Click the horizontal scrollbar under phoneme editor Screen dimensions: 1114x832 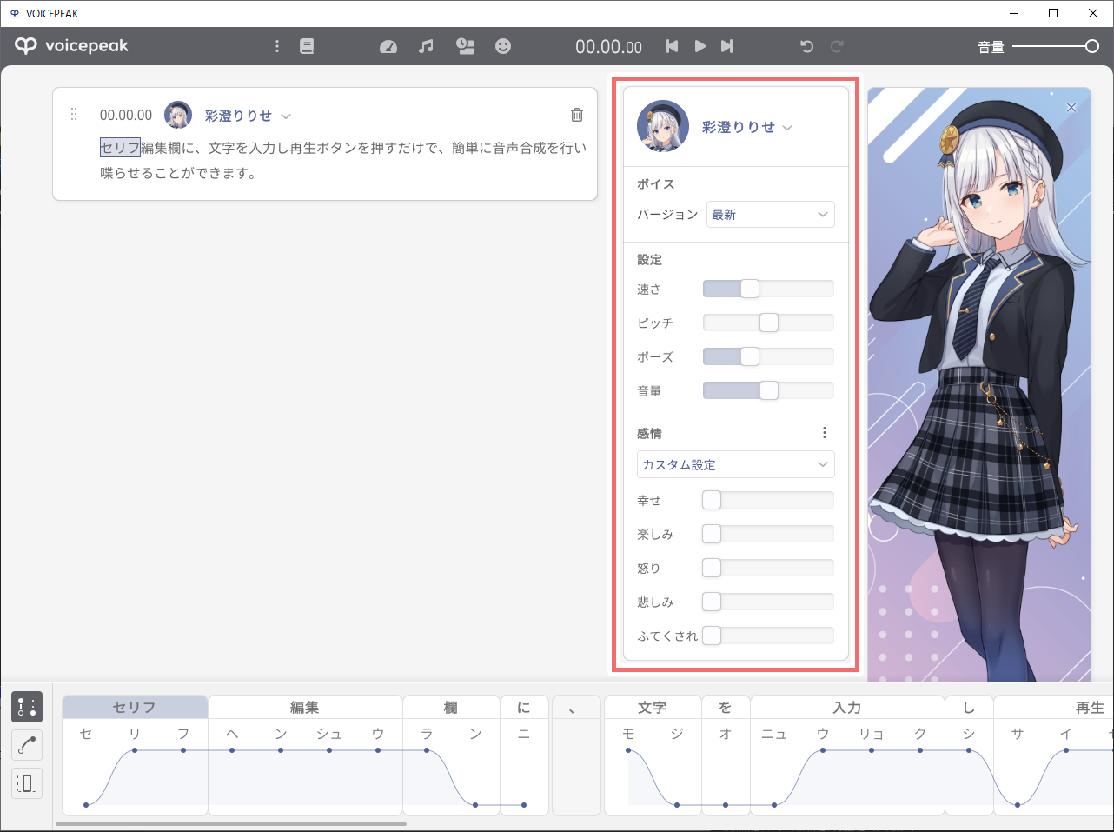[x=231, y=823]
